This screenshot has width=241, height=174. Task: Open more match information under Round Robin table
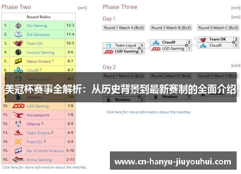point(44,167)
